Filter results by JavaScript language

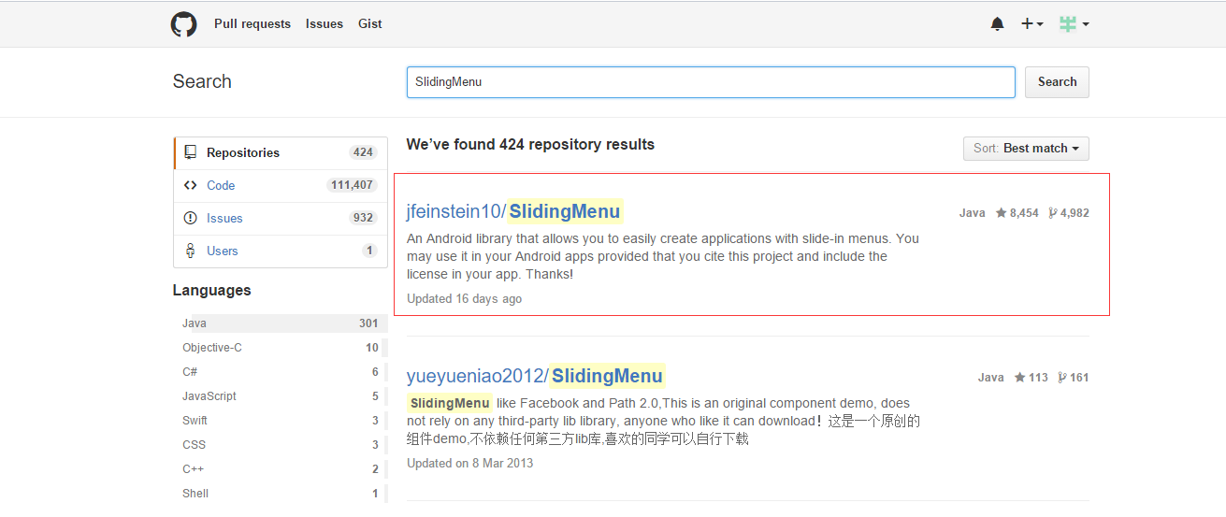(x=281, y=396)
